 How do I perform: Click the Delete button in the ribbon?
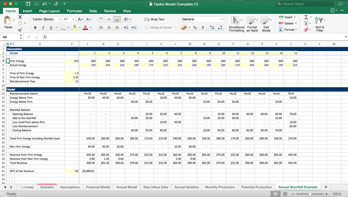[289, 23]
